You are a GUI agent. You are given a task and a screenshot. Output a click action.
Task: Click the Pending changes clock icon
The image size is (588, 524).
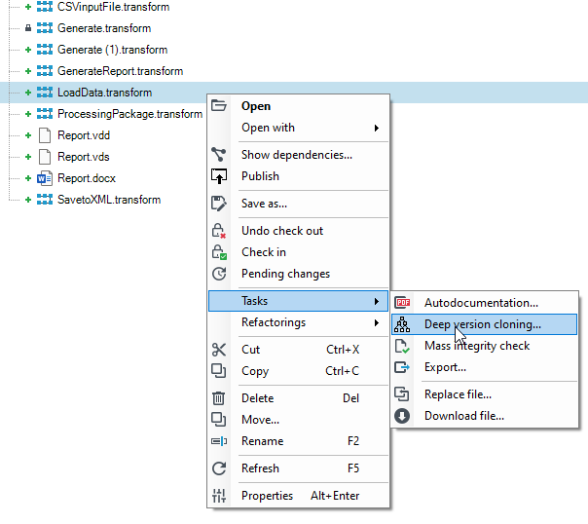click(x=219, y=274)
